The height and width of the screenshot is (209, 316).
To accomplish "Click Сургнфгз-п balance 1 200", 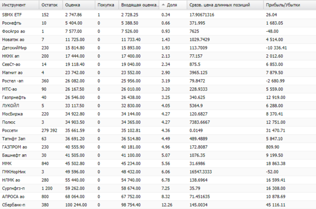I will 47,188.
